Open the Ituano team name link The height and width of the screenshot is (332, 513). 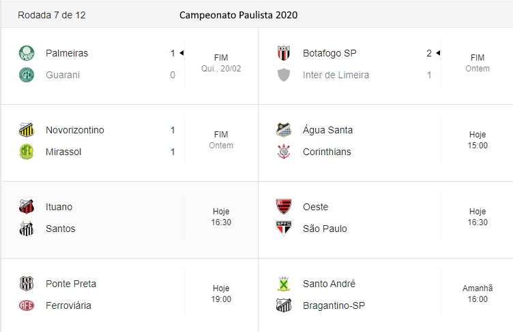pos(59,207)
